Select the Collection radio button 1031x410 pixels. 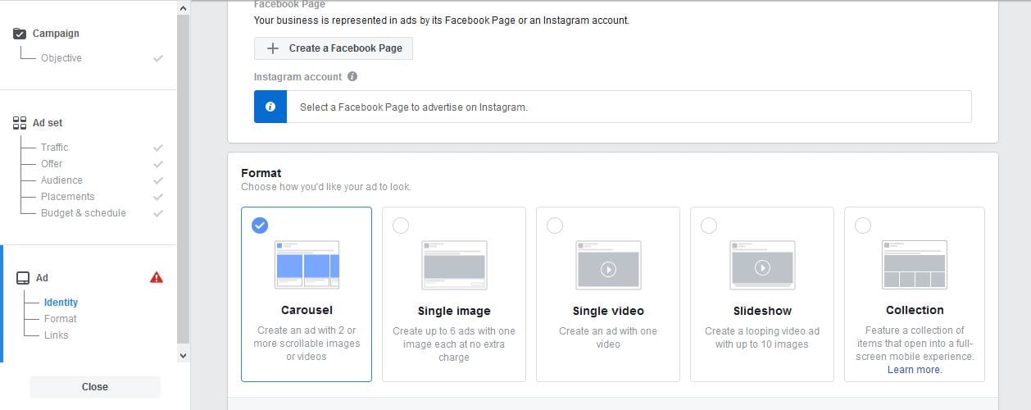point(863,225)
